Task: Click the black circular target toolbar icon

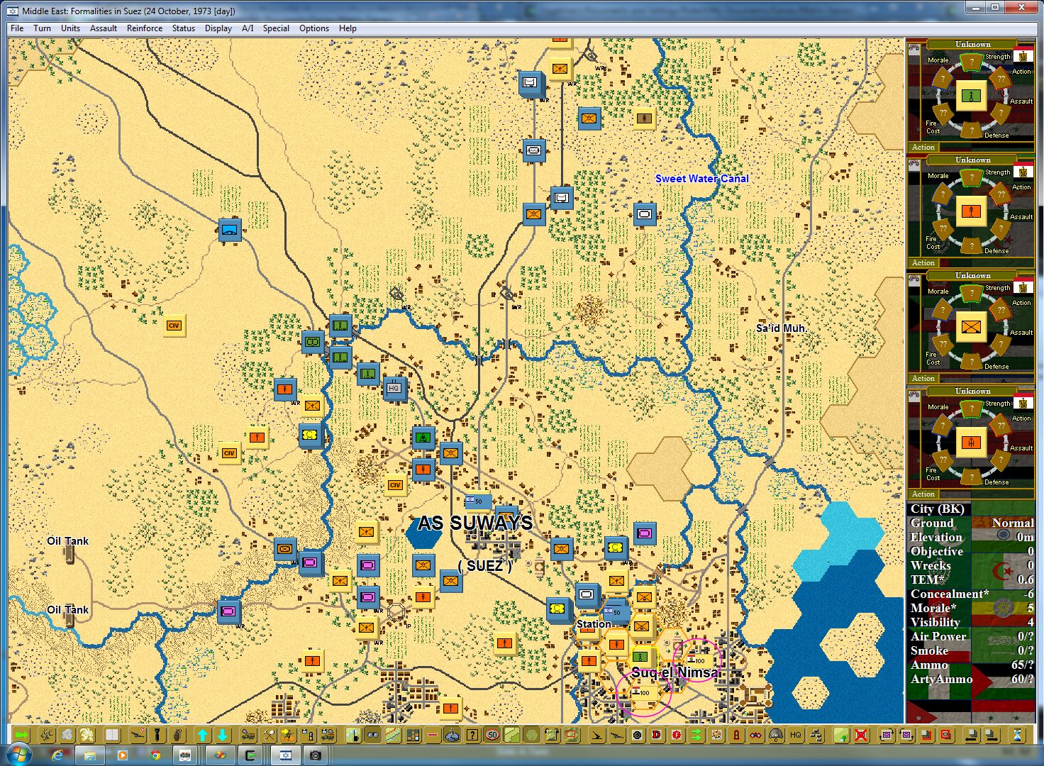Action: (x=637, y=735)
